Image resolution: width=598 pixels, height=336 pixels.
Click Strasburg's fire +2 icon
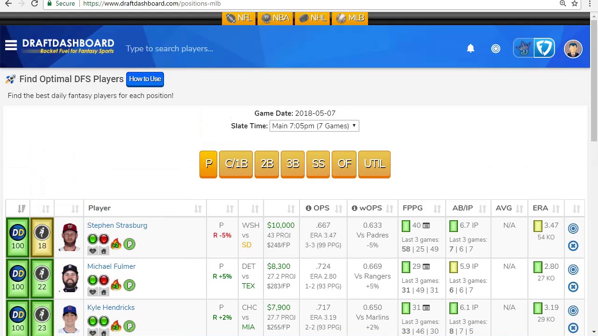click(x=116, y=244)
